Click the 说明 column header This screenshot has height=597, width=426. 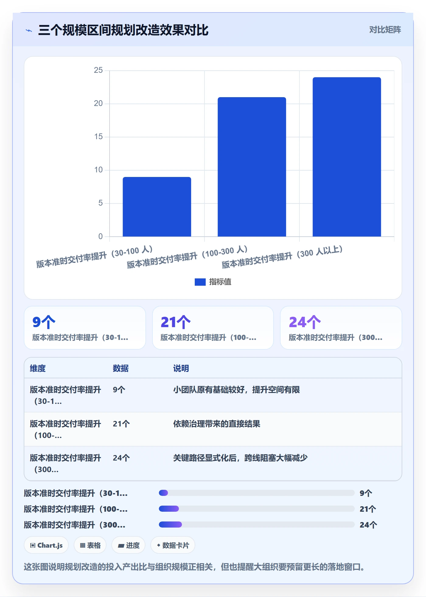[181, 368]
